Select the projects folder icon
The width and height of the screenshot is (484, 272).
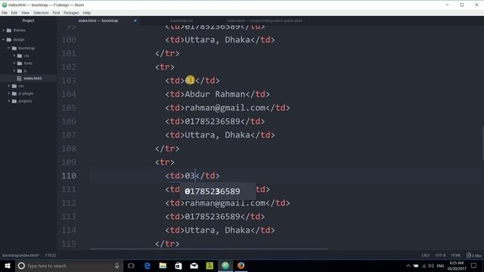[14, 101]
